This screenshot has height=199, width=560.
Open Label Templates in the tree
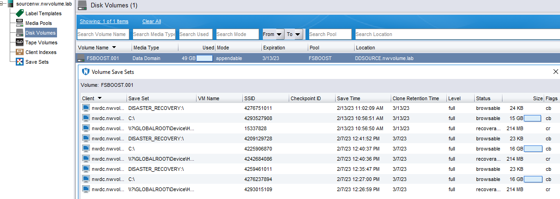pos(43,13)
